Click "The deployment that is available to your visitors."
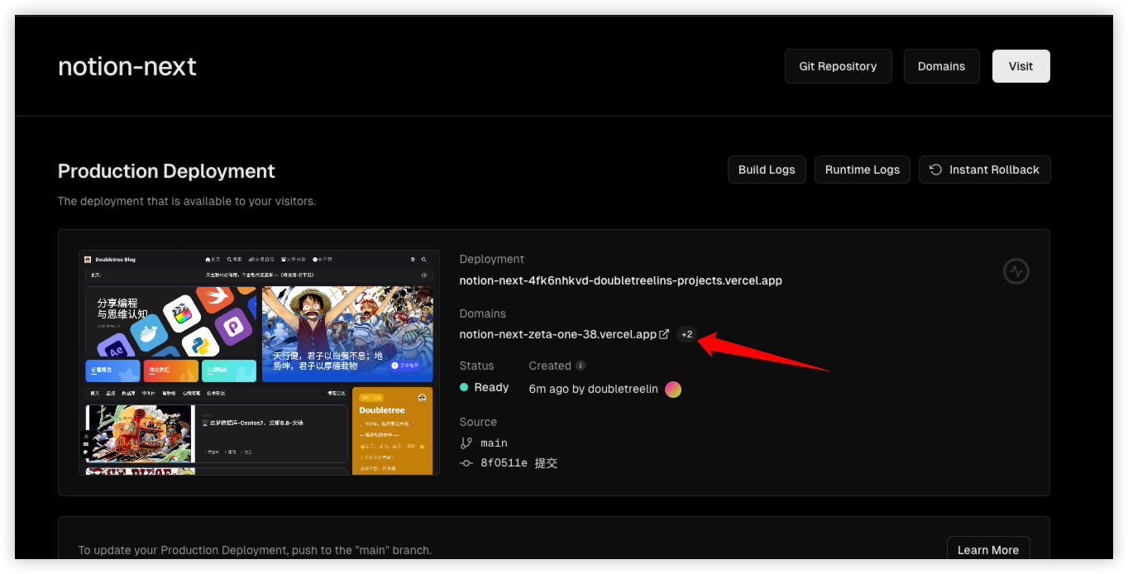Screen dimensions: 1128x574 187,201
